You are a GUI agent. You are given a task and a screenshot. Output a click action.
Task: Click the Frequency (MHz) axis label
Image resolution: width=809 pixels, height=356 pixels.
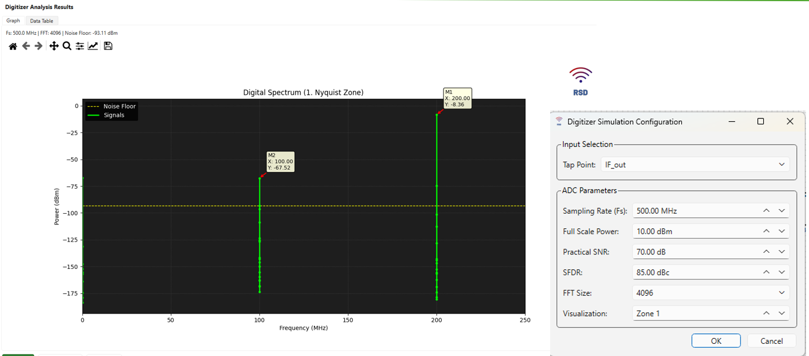pyautogui.click(x=304, y=328)
